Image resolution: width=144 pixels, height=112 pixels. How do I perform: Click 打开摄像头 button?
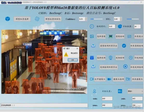pyautogui.click(x=100, y=79)
